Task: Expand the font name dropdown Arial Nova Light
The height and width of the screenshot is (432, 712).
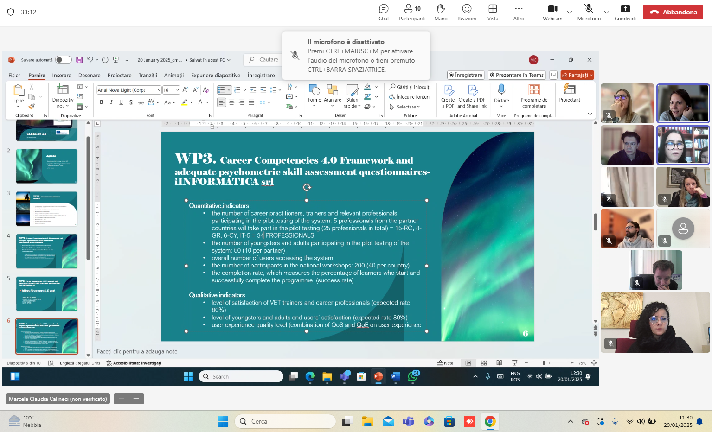Action: 159,90
